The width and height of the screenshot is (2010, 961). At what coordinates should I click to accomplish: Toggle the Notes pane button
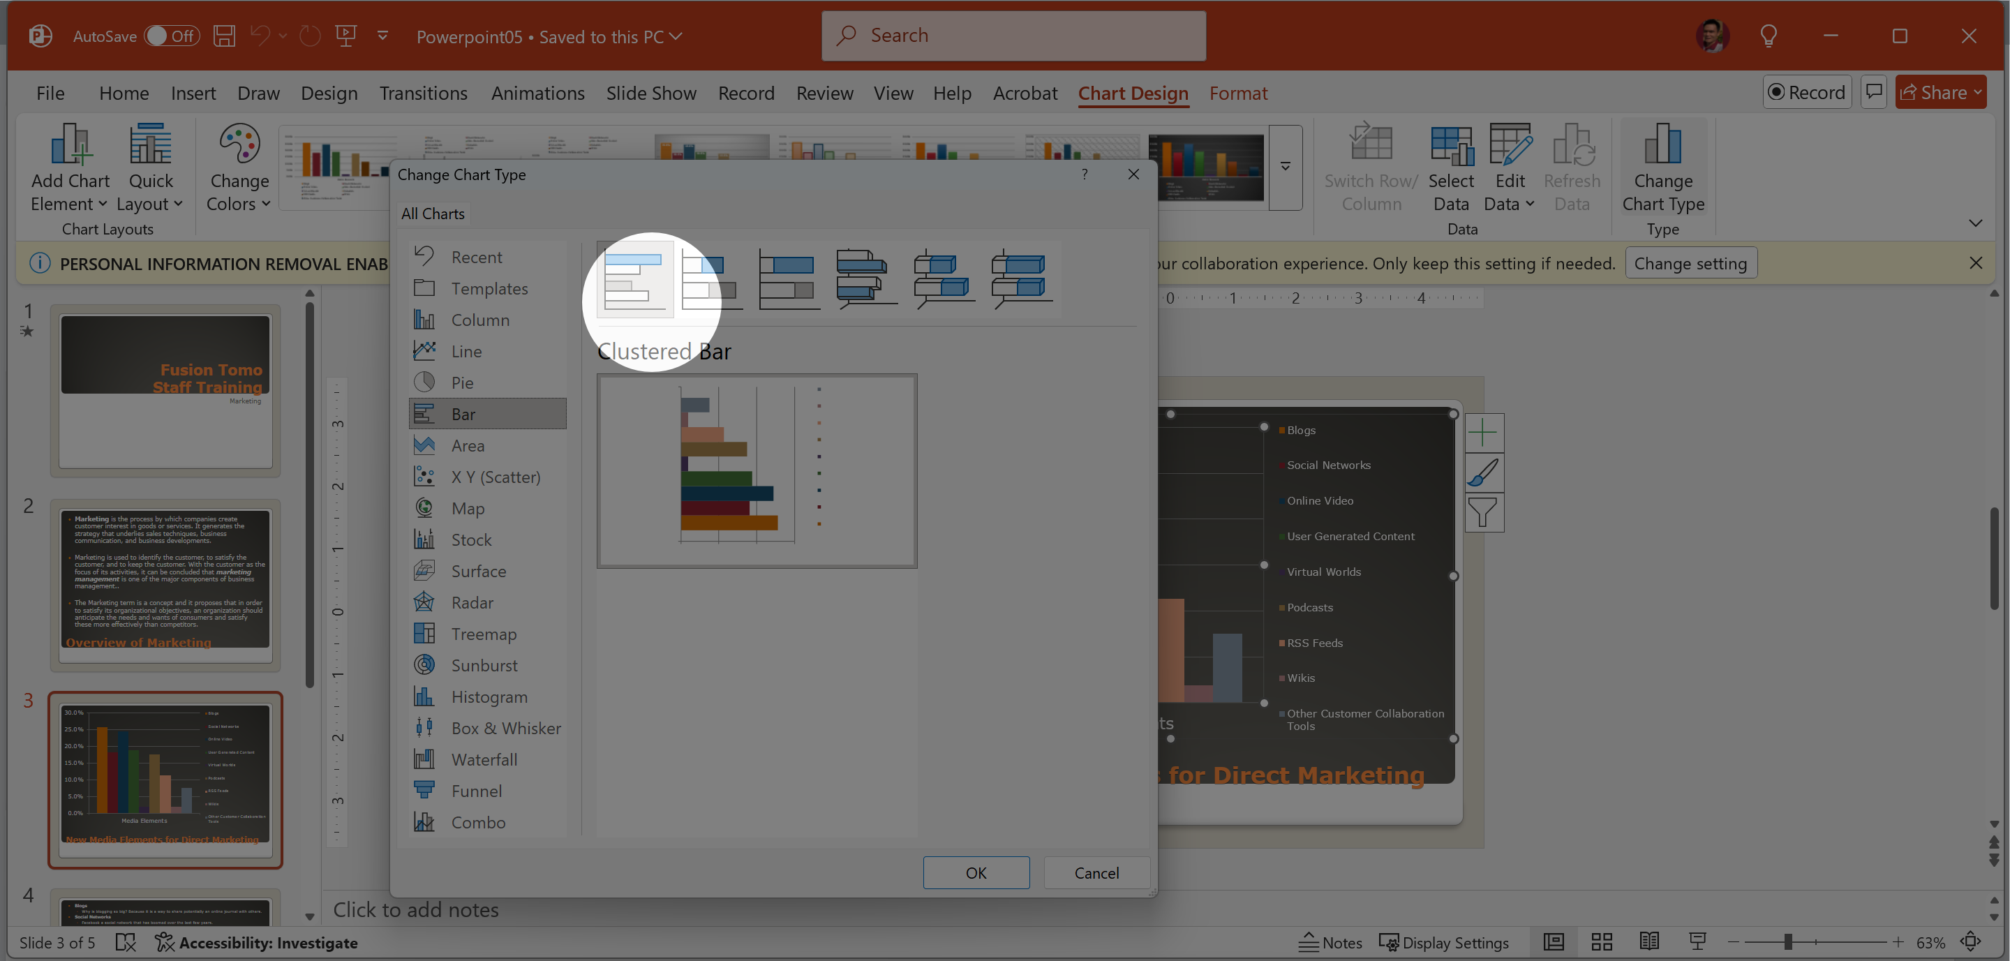click(x=1330, y=942)
